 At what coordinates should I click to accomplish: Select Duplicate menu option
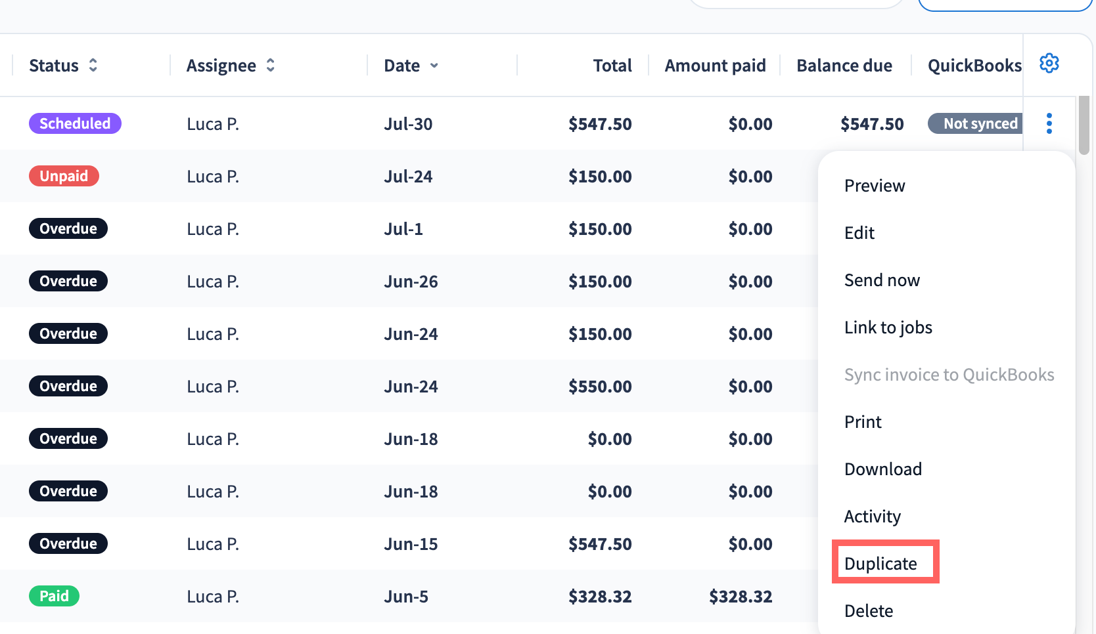pyautogui.click(x=880, y=564)
